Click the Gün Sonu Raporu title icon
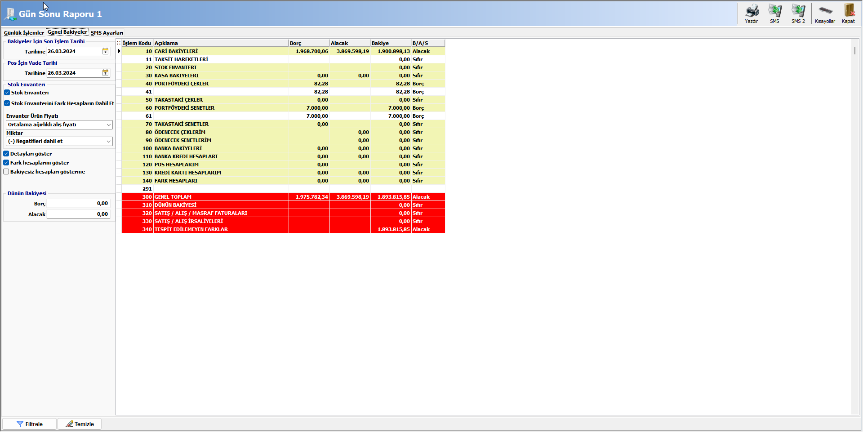 9,14
